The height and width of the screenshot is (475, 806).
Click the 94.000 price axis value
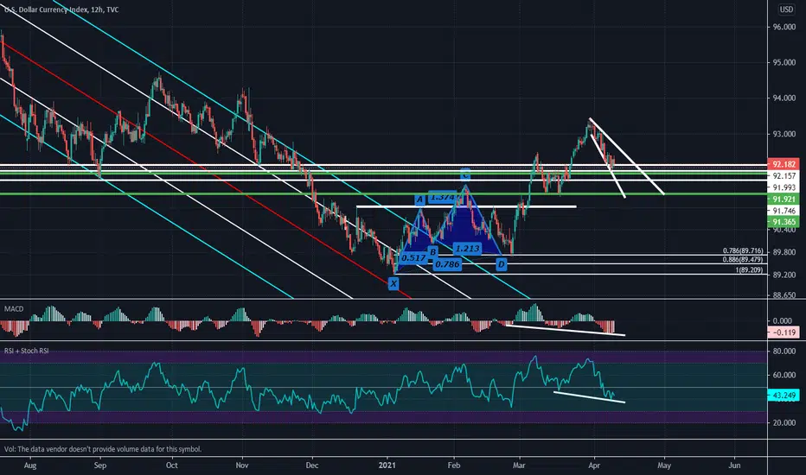pyautogui.click(x=784, y=98)
